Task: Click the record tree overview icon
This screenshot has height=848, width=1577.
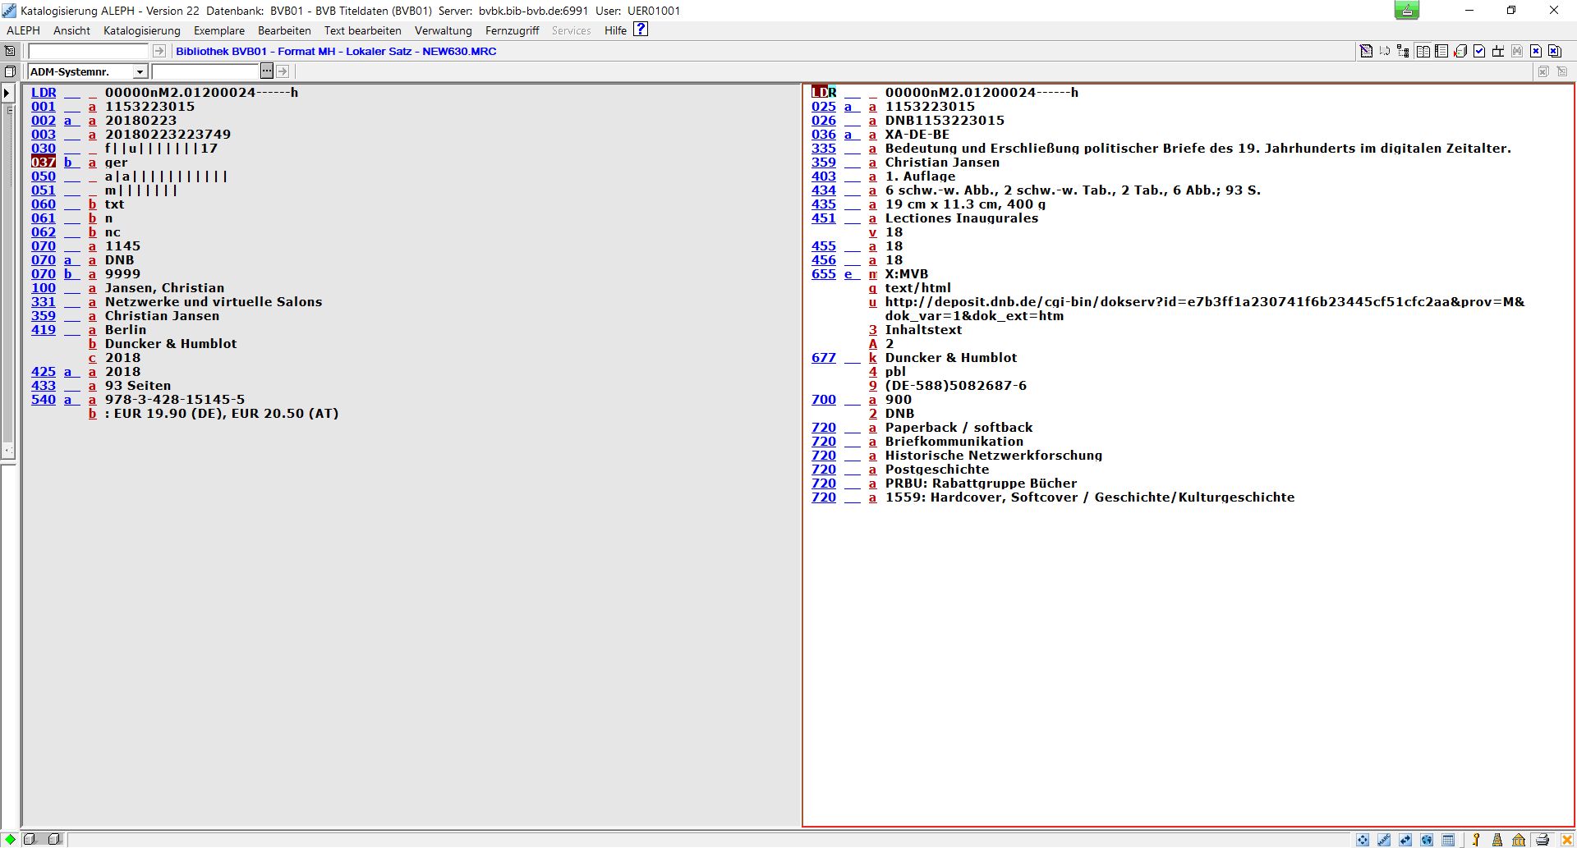Action: (x=1403, y=51)
